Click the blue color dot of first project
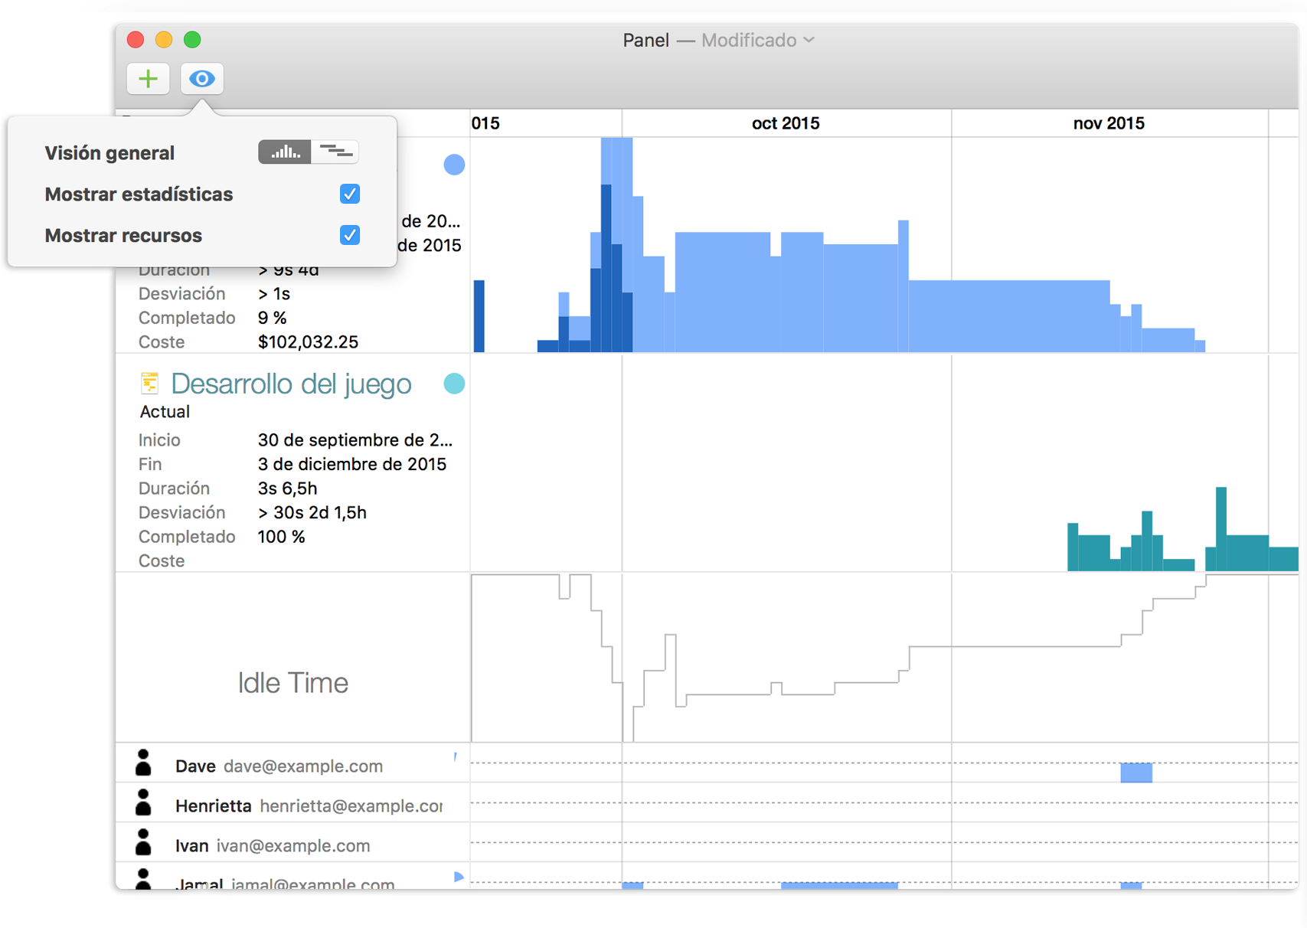Viewport: 1307px width, 928px height. pyautogui.click(x=454, y=165)
